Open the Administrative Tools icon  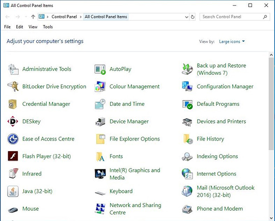[x=13, y=69]
